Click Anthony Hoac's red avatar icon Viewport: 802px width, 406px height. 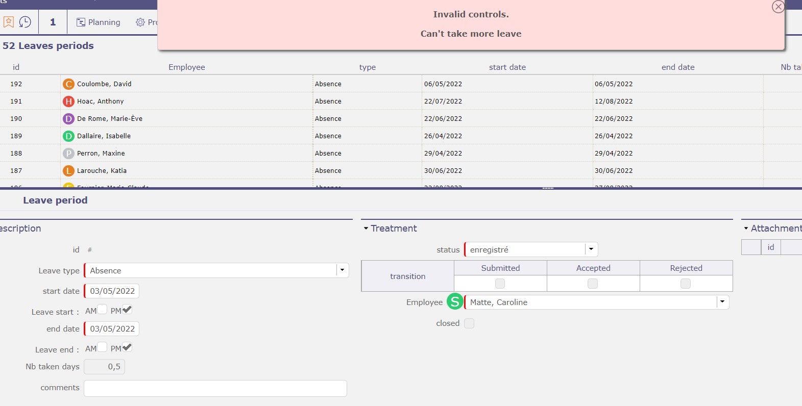pyautogui.click(x=68, y=102)
